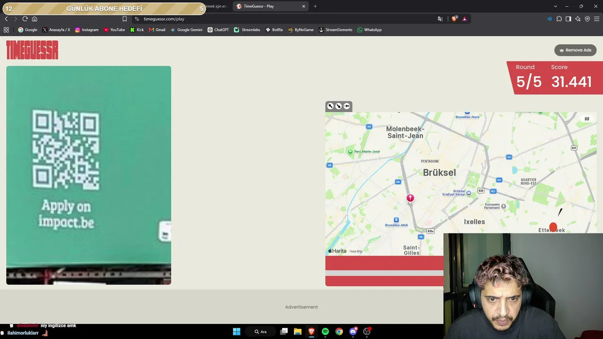This screenshot has height=339, width=603.
Task: Open OBS Studio from the taskbar
Action: (x=367, y=331)
